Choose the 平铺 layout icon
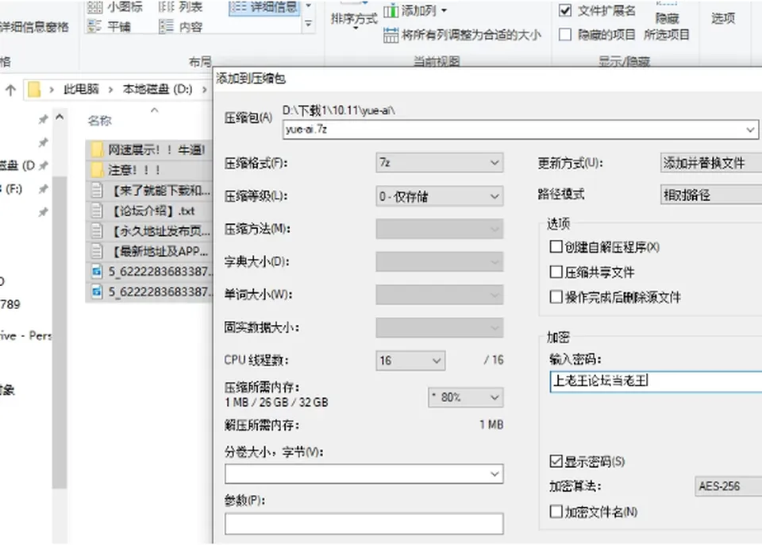Viewport: 762px width, 545px height. 94,25
